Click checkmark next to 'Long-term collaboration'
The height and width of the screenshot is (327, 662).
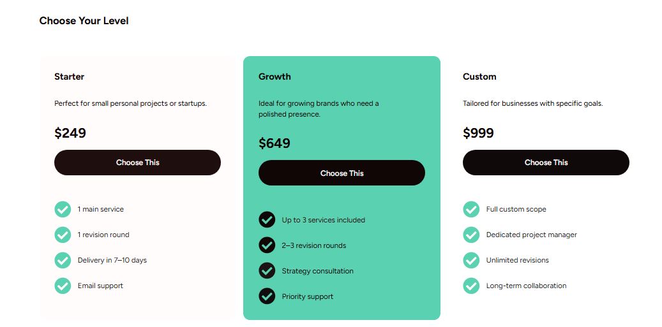click(471, 286)
